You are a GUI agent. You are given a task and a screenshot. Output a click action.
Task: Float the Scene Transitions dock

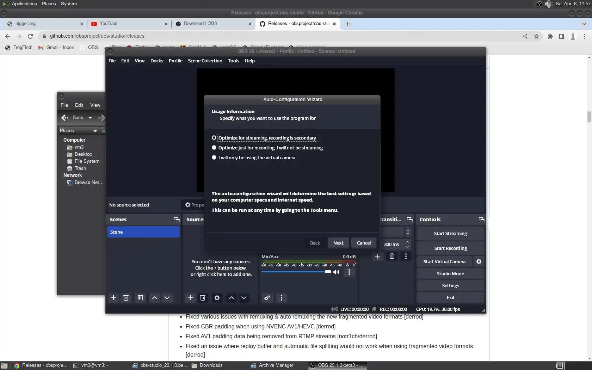[410, 220]
